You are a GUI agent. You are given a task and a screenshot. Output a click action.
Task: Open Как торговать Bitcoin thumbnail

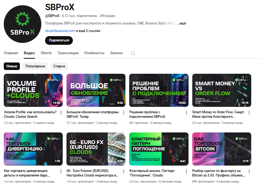222,149
